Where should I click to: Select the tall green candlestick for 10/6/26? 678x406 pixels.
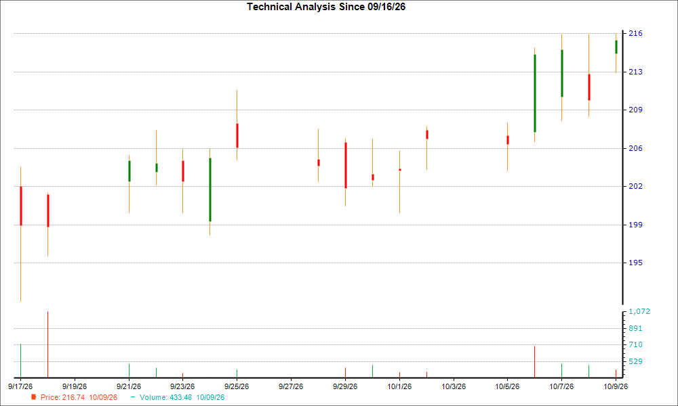click(x=535, y=93)
